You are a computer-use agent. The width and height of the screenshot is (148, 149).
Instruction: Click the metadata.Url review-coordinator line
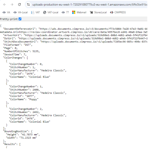(x=74, y=32)
